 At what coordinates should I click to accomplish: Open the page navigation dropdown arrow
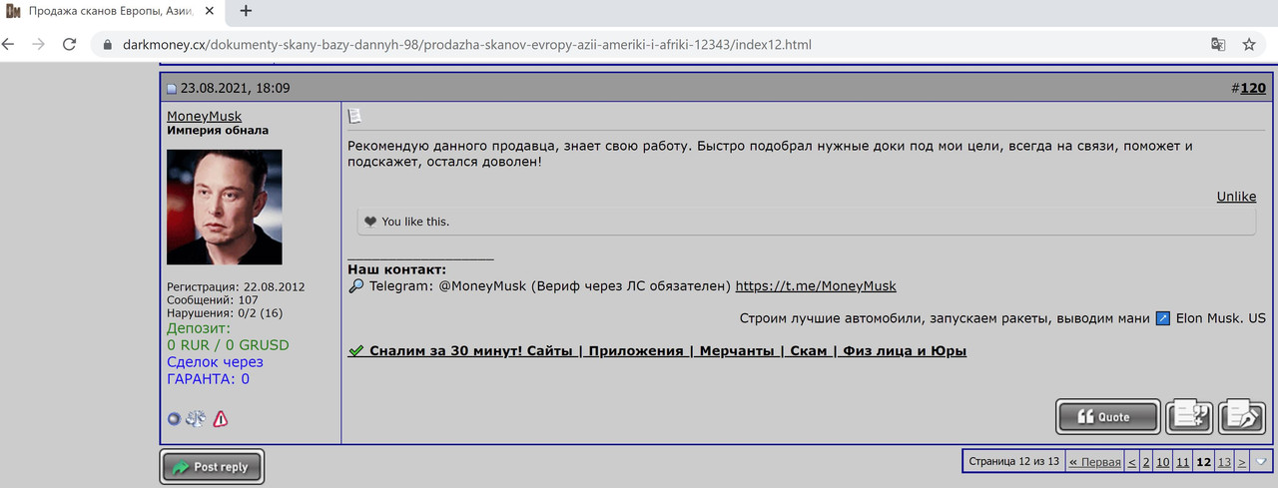[x=1262, y=461]
